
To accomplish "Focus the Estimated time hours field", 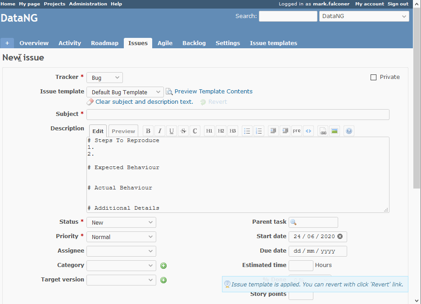I will (301, 266).
